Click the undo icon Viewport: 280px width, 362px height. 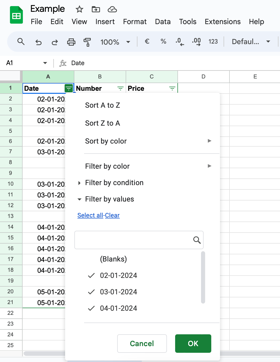(x=38, y=42)
